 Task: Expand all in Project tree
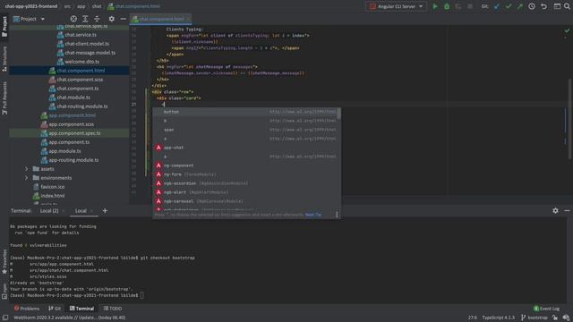click(85, 19)
